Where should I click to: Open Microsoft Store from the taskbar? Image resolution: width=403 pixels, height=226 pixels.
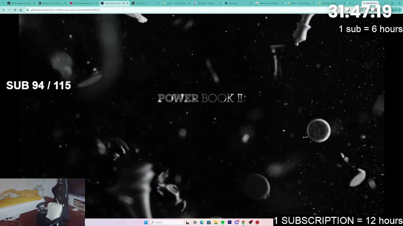coord(209,222)
